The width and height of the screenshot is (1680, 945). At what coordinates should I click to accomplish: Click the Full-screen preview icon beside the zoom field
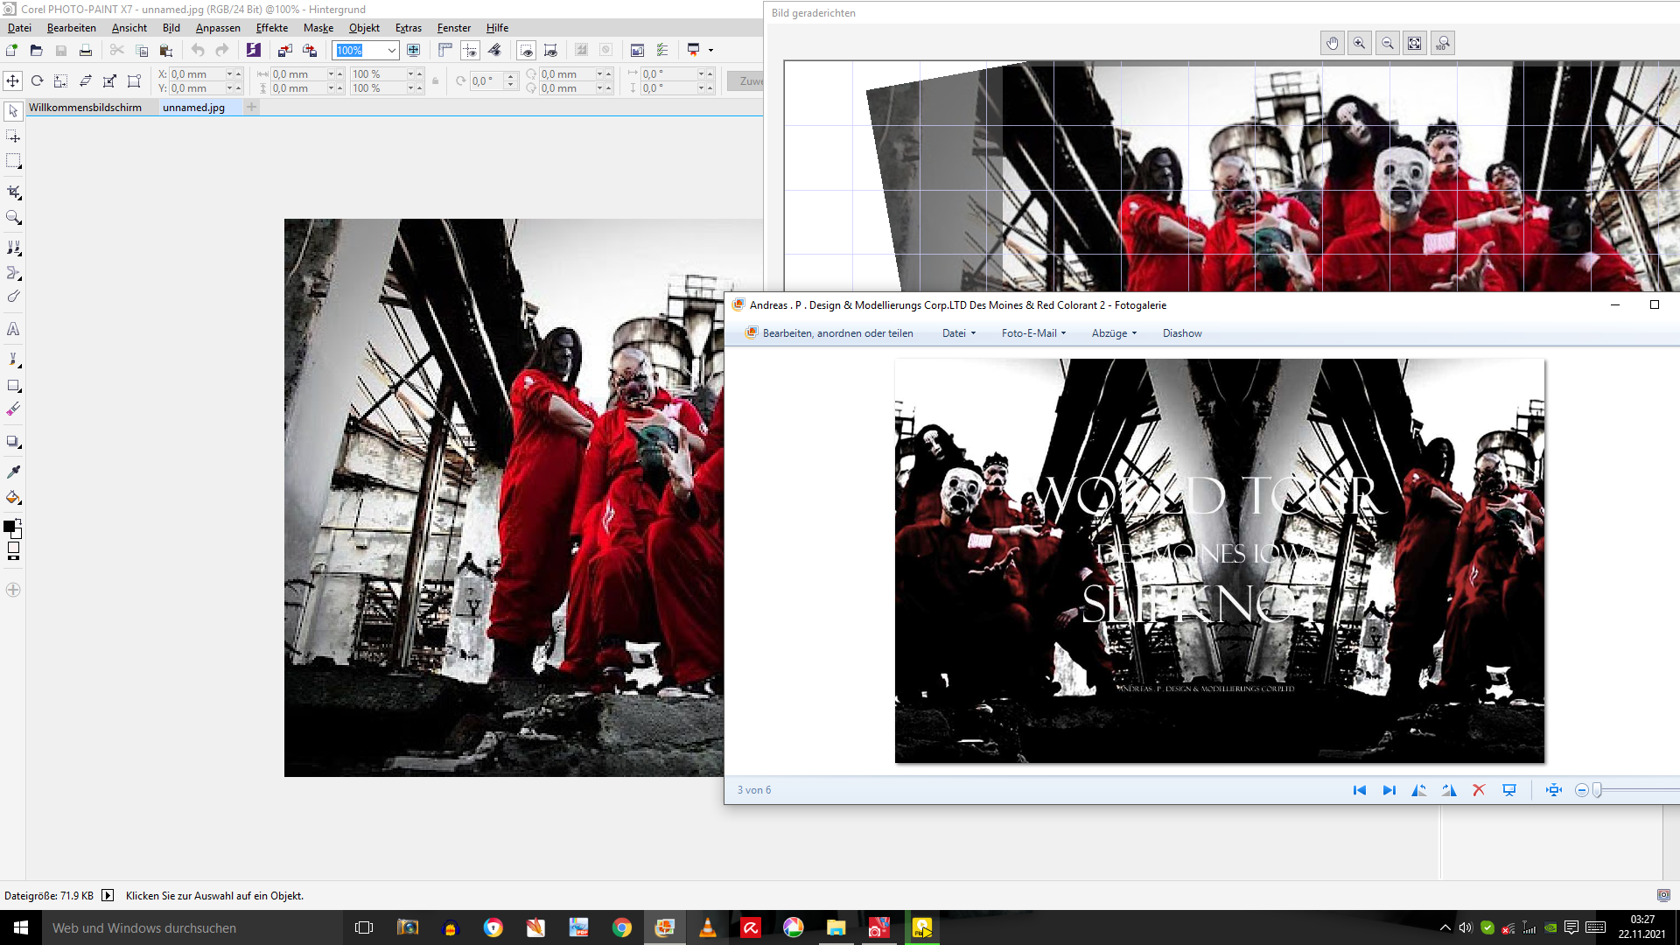[414, 50]
